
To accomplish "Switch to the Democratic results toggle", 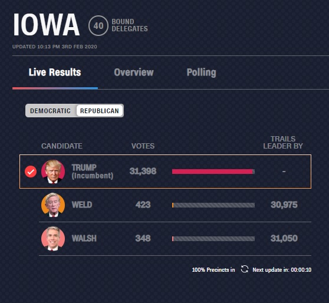I will [50, 111].
